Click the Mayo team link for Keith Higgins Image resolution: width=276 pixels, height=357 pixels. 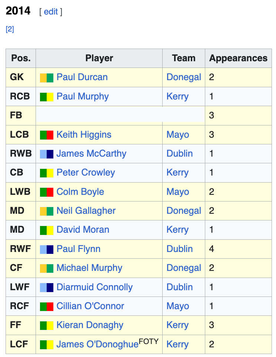click(178, 135)
